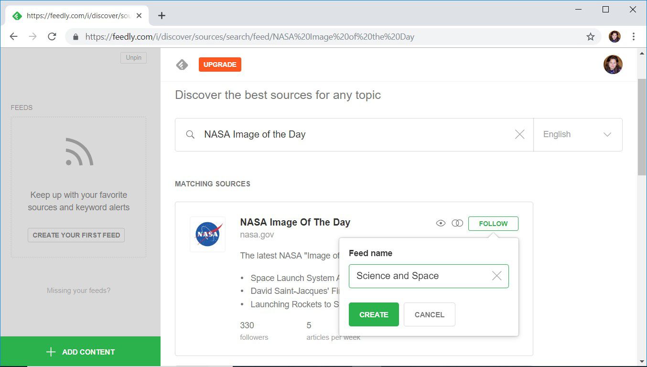Image resolution: width=647 pixels, height=367 pixels.
Task: Clear the search box with the X icon
Action: coord(519,134)
